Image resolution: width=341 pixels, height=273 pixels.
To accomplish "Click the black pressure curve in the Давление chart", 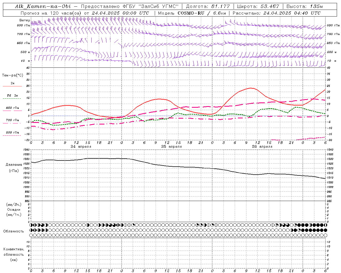I will tap(178, 167).
